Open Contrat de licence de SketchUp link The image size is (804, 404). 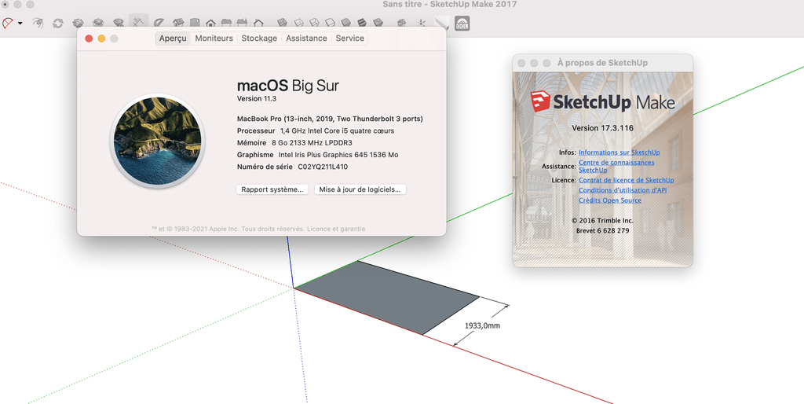pyautogui.click(x=626, y=180)
